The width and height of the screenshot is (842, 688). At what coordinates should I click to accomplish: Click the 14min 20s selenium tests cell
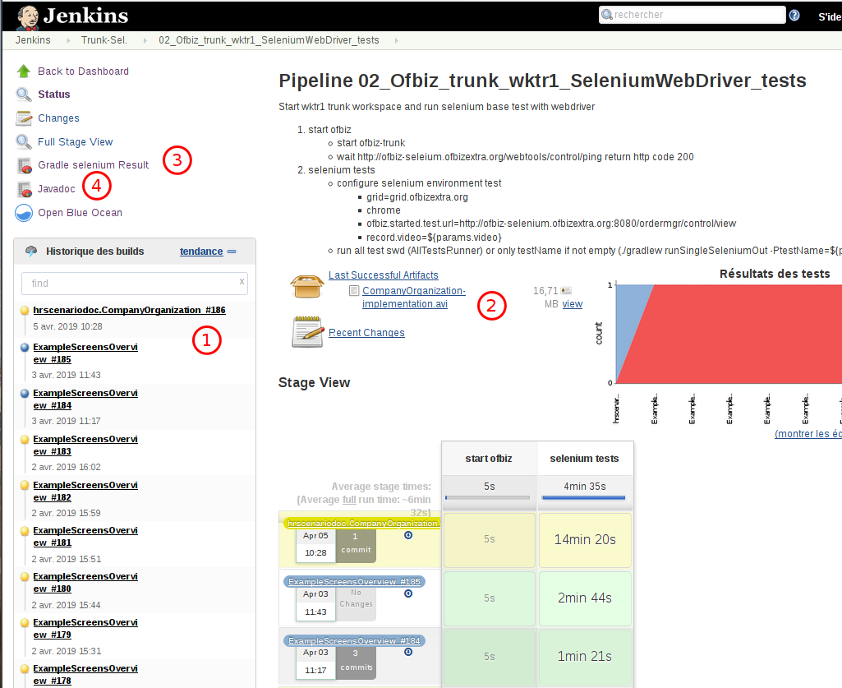point(585,540)
